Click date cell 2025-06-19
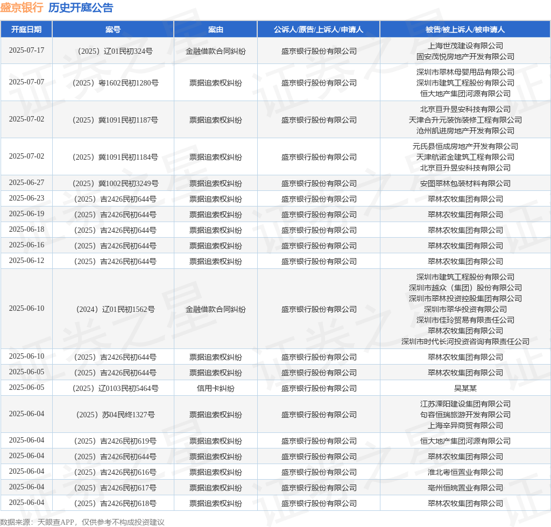551x527 pixels. pyautogui.click(x=27, y=213)
